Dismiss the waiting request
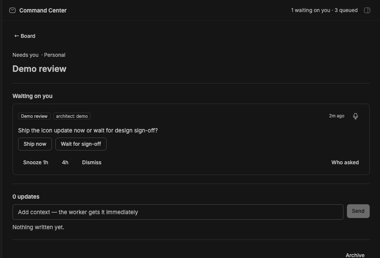Screen dimensions: 380x258 (x=91, y=163)
